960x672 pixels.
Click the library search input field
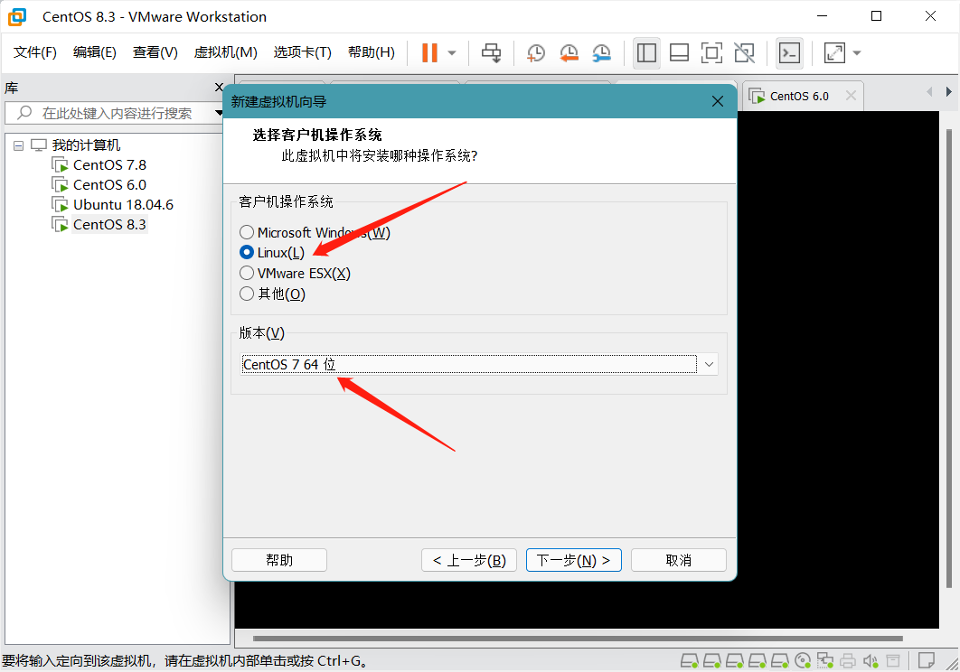pos(117,113)
